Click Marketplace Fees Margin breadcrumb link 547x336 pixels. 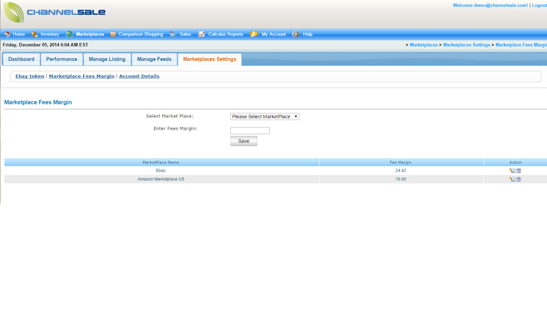click(521, 45)
